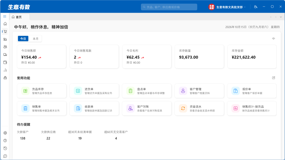
Task: Open the delivery truck sidebar icon
Action: pos(5,55)
